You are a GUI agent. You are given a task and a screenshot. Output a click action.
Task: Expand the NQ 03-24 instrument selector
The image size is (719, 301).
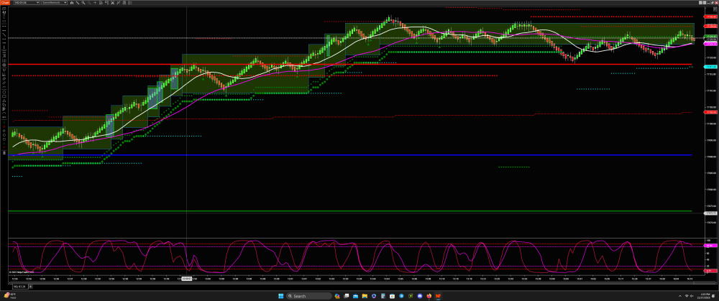tap(26, 4)
